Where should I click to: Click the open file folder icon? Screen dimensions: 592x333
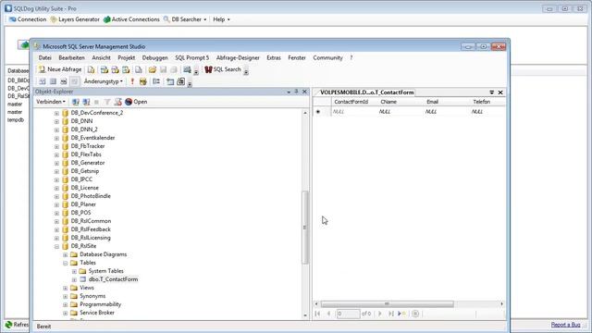152,69
